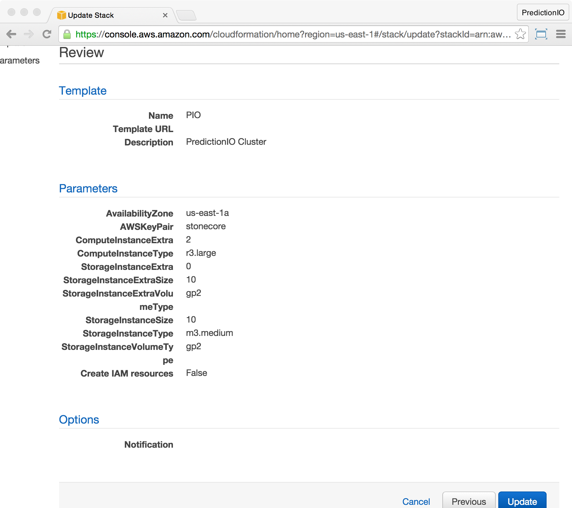Open a new browser tab

pos(186,15)
